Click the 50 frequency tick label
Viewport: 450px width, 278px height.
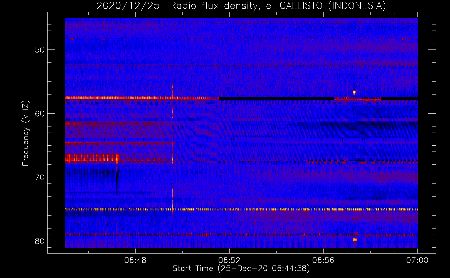[40, 50]
